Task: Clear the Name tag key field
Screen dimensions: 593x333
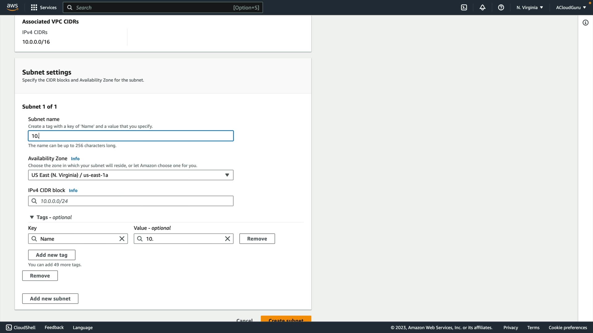Action: coord(122,239)
